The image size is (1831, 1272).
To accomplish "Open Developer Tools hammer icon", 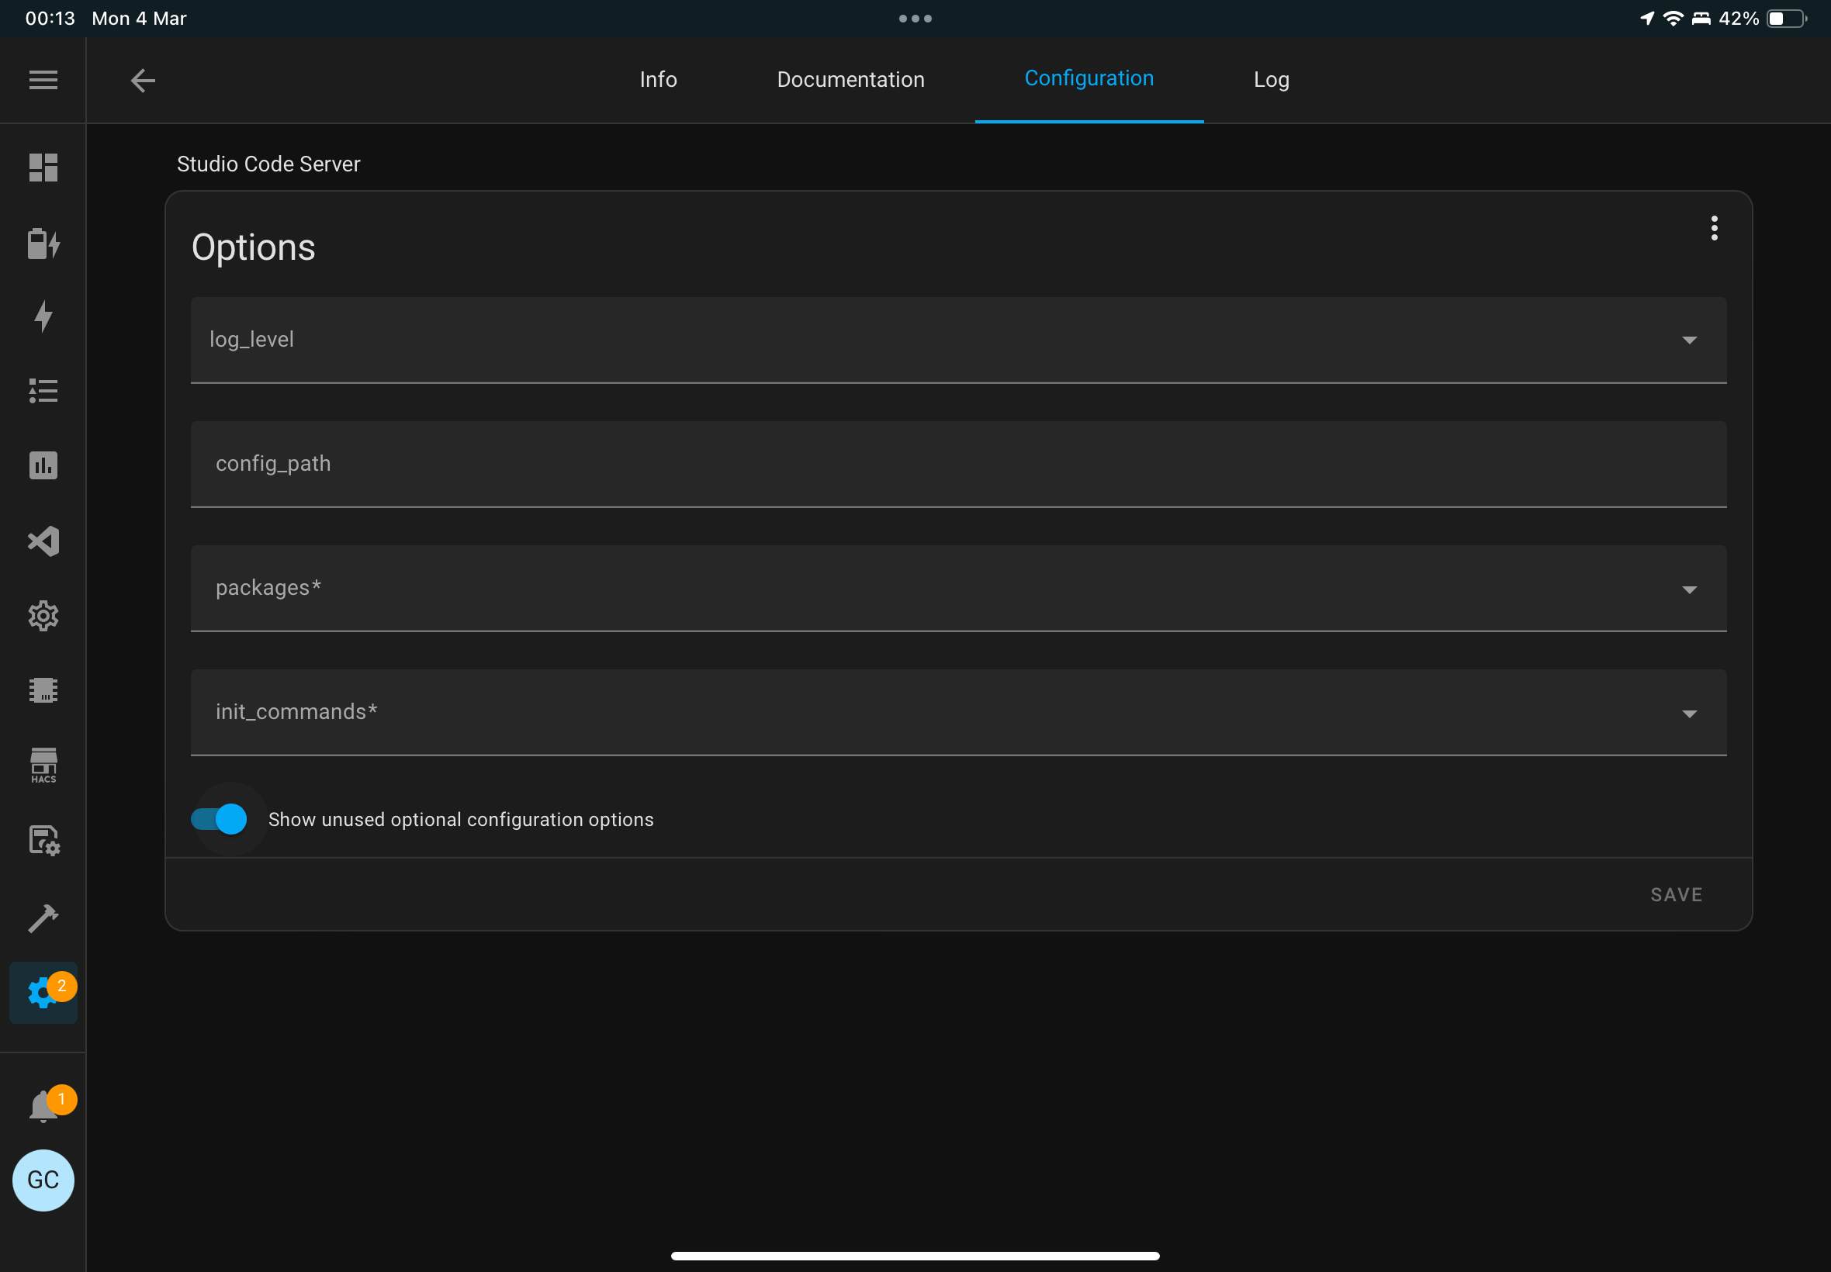I will click(43, 918).
